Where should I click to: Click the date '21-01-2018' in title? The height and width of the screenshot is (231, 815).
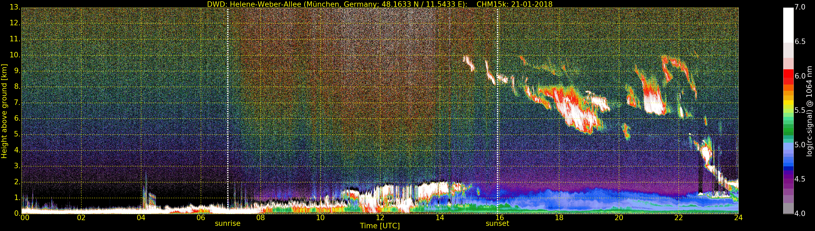point(532,4)
